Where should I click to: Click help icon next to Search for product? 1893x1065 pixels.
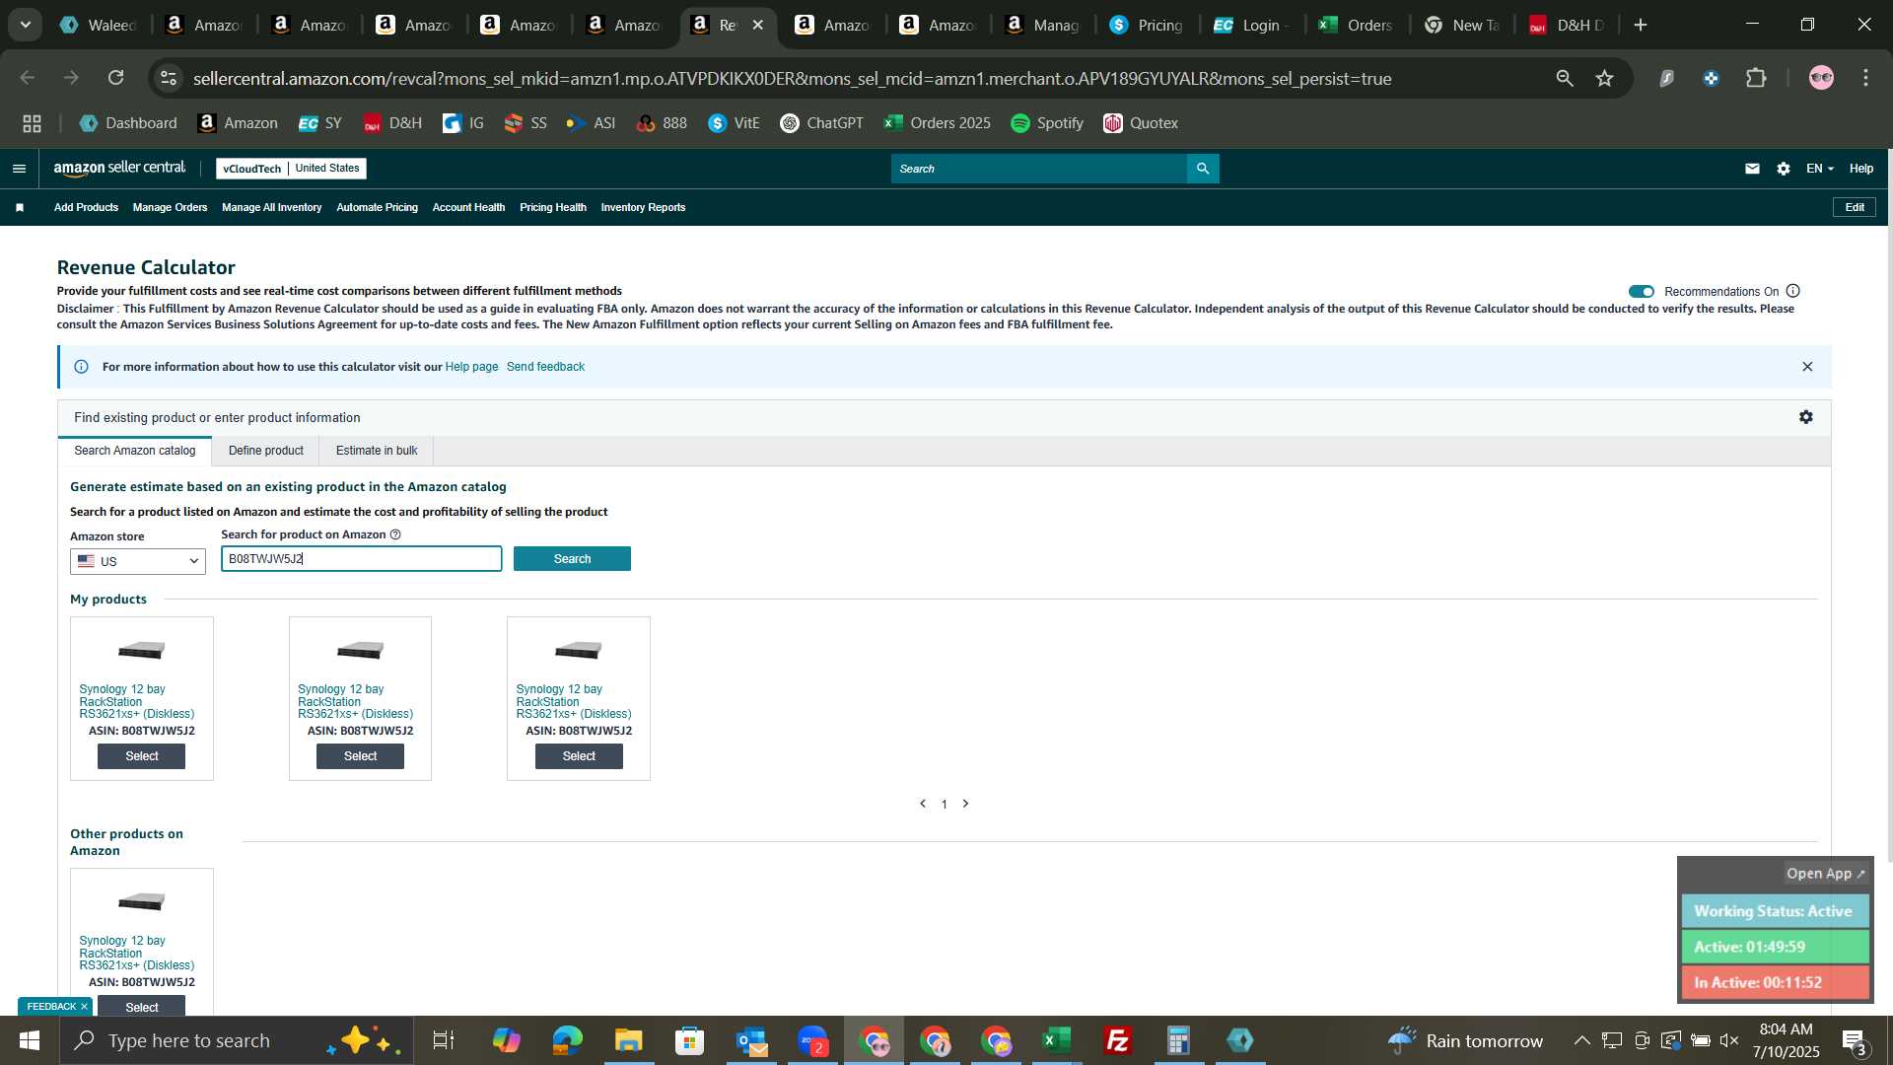coord(395,534)
